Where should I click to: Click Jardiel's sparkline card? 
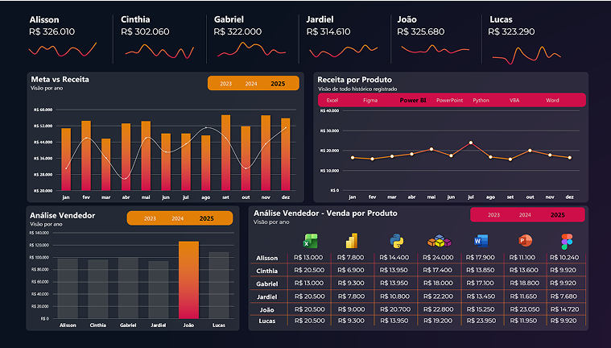pos(343,51)
